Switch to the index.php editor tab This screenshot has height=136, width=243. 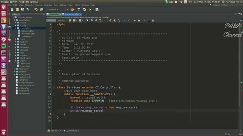pos(54,14)
